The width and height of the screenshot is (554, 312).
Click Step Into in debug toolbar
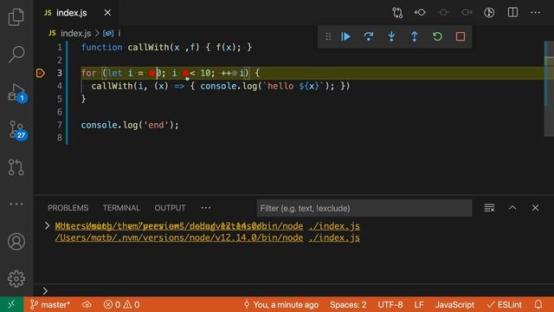pos(391,36)
